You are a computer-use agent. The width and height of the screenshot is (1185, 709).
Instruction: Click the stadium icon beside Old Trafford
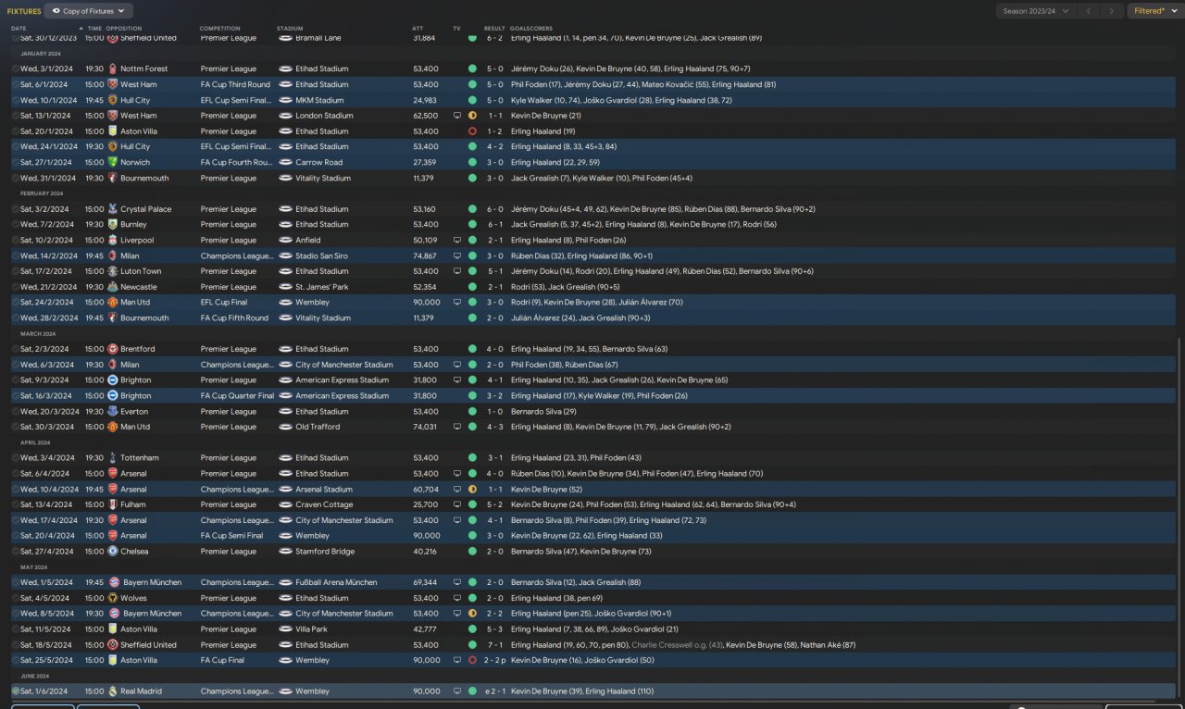(285, 427)
